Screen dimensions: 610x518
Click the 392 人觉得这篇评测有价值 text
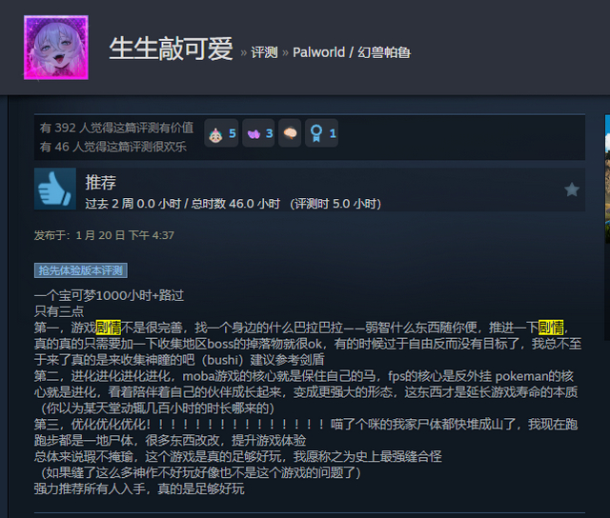(116, 128)
